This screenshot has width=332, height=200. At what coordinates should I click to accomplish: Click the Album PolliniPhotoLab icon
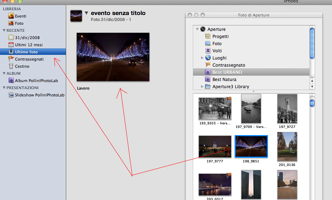point(11,80)
